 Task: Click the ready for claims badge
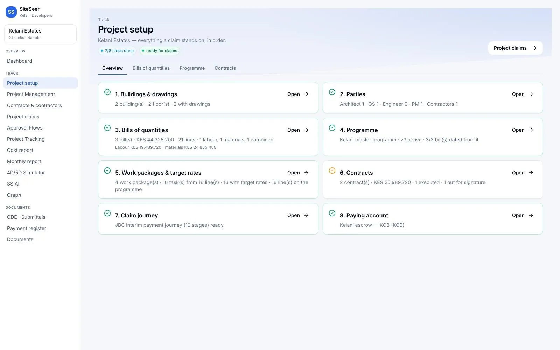pyautogui.click(x=160, y=51)
